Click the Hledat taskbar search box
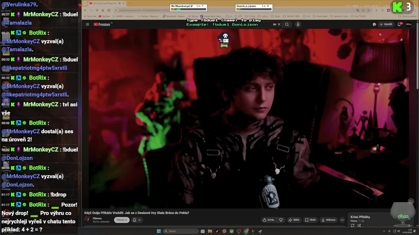 (181, 231)
